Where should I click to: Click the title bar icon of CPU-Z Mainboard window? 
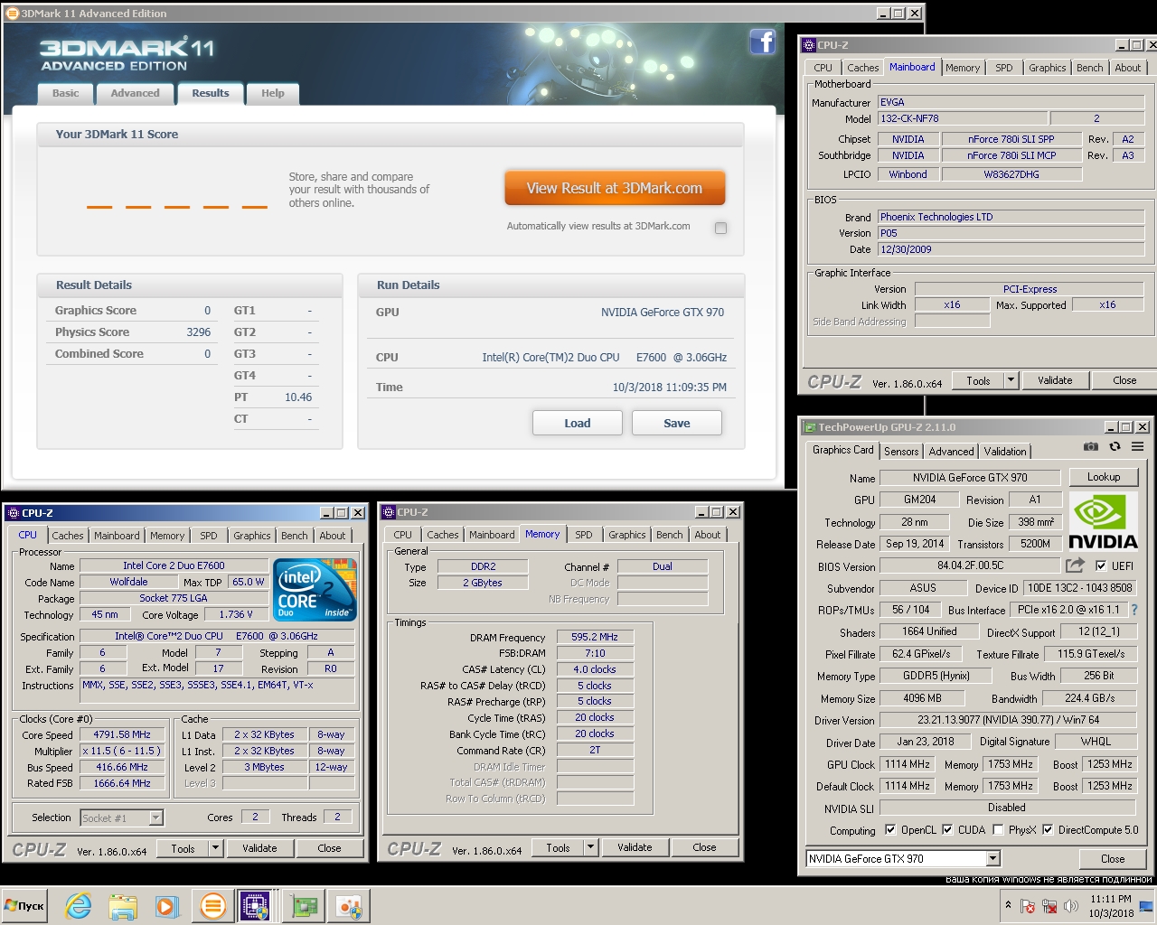pos(808,45)
